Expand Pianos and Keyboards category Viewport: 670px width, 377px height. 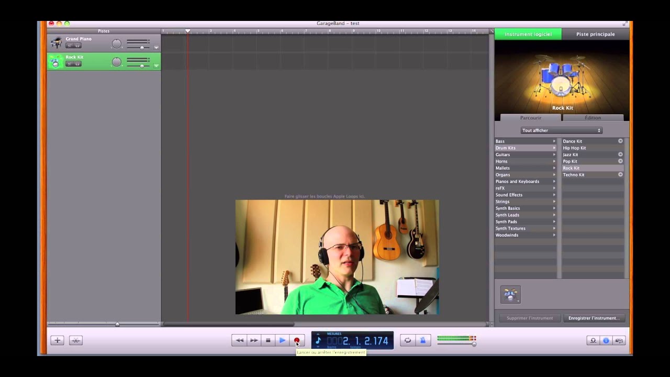[526, 182]
